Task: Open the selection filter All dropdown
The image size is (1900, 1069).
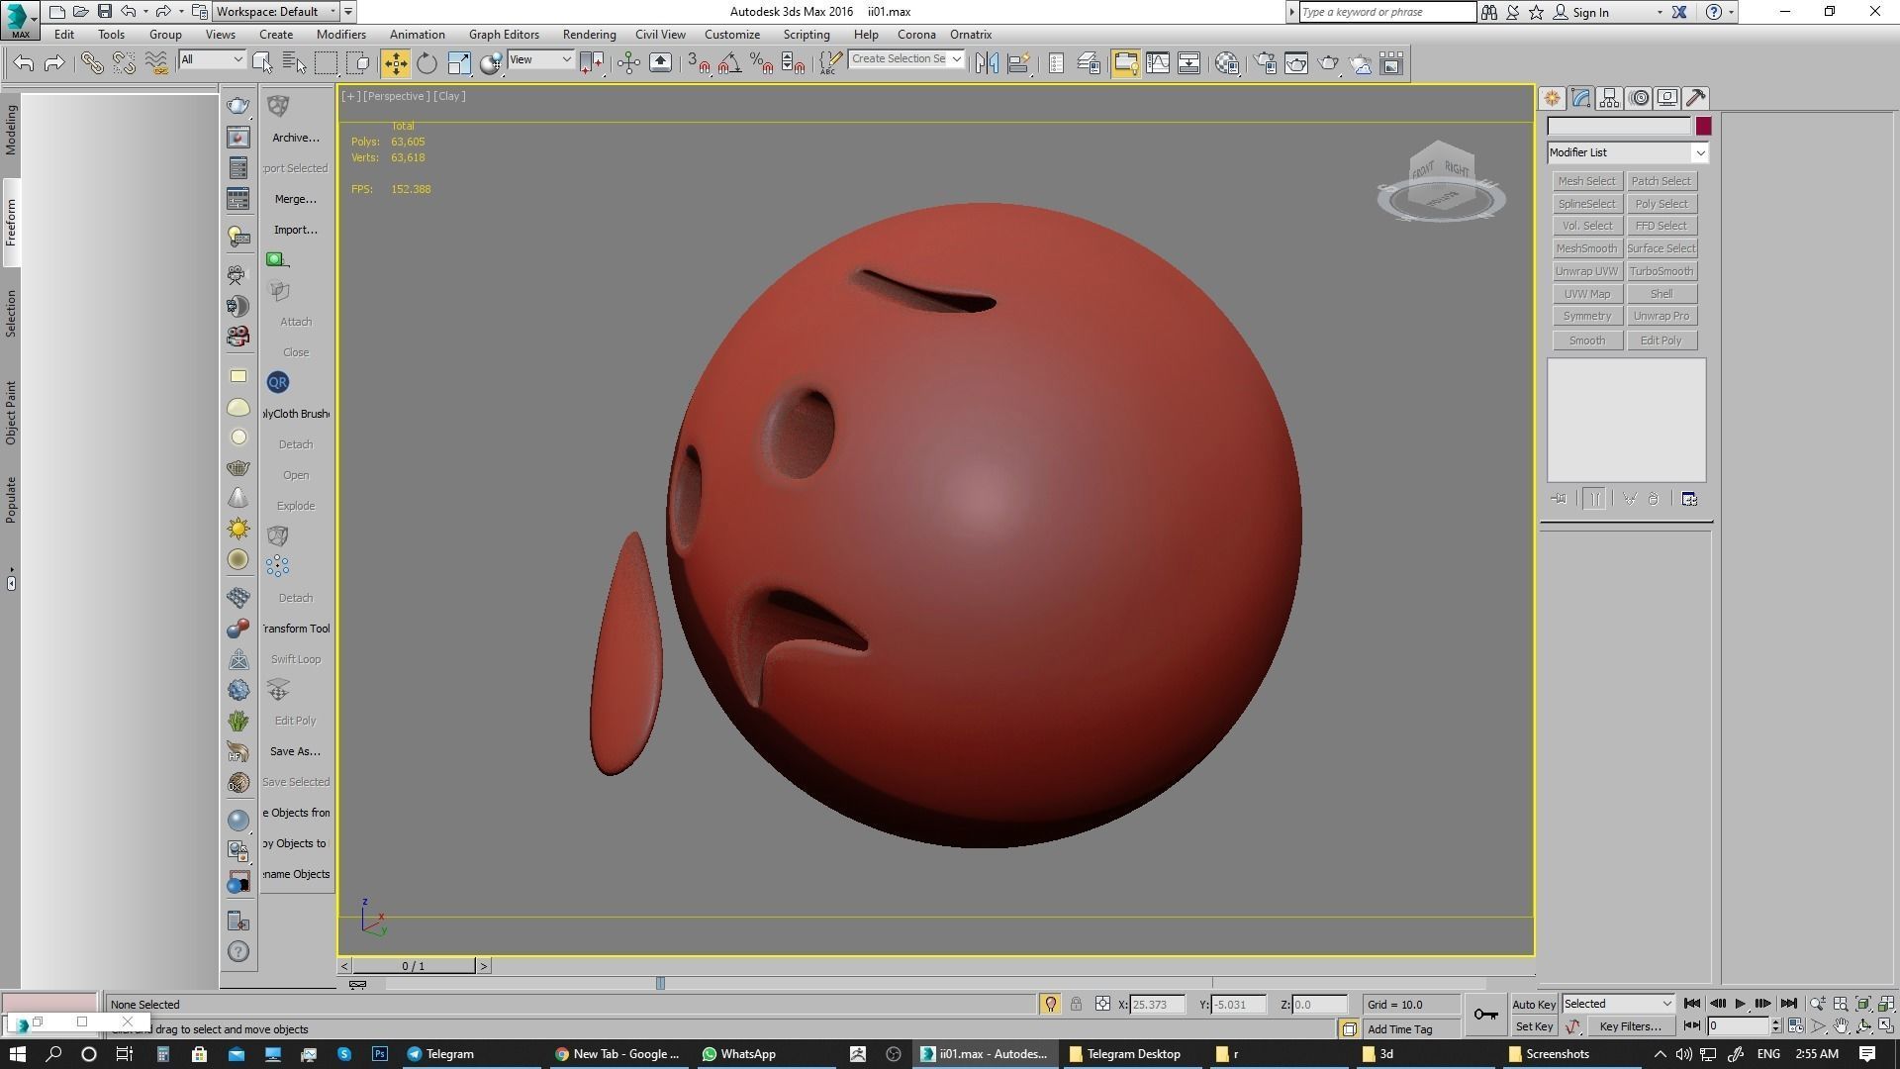Action: [212, 59]
